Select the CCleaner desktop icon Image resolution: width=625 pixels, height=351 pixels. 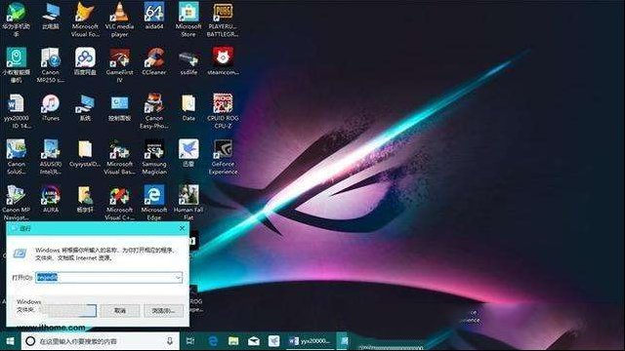point(154,62)
